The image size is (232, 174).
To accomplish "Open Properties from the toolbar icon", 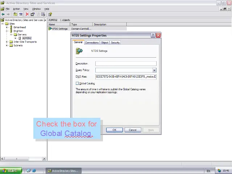I will click(33, 14).
